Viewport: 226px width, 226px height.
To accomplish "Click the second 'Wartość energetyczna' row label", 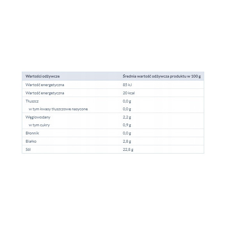I will click(x=45, y=93).
